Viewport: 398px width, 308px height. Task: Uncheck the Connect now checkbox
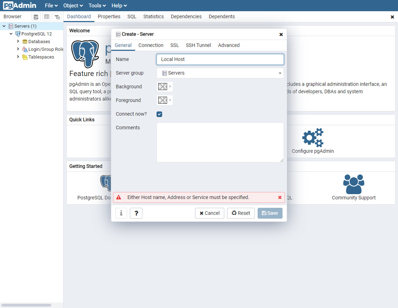point(159,114)
